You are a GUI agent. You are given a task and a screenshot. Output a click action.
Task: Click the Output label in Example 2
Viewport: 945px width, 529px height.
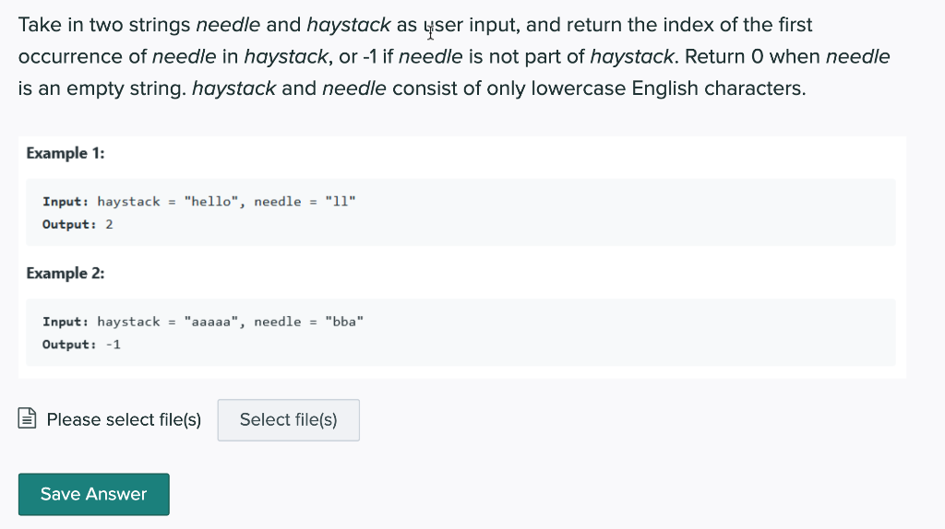click(x=69, y=345)
